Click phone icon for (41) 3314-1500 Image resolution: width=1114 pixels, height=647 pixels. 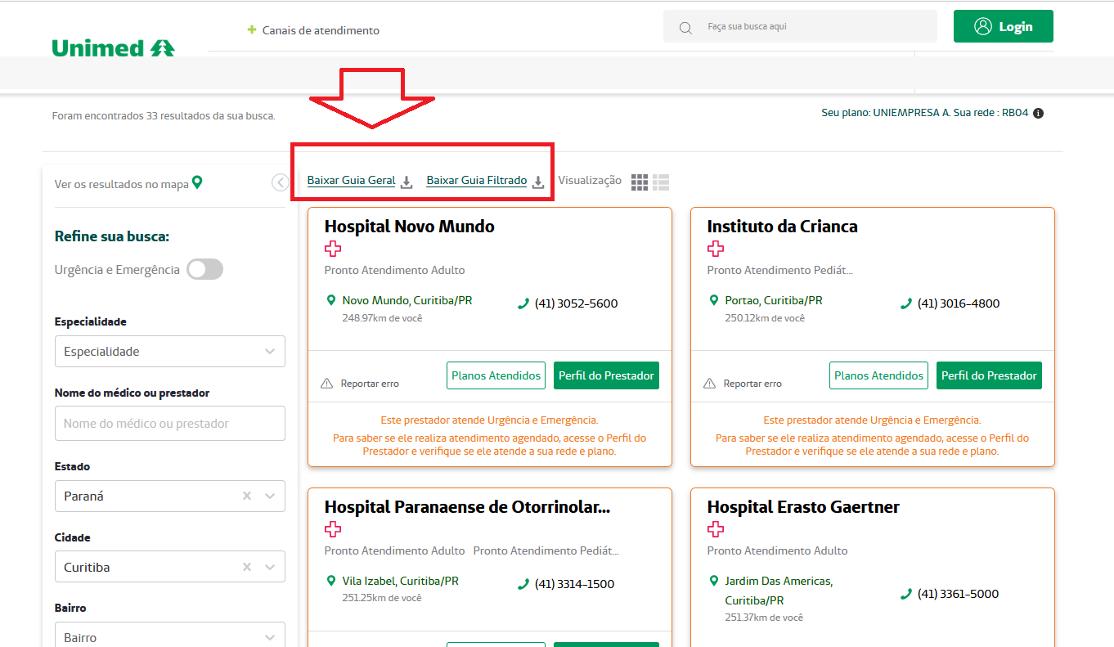(x=523, y=584)
